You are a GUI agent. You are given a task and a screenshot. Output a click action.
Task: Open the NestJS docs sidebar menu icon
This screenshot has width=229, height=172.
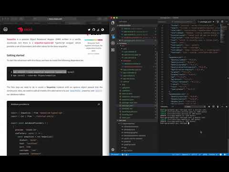(6, 29)
